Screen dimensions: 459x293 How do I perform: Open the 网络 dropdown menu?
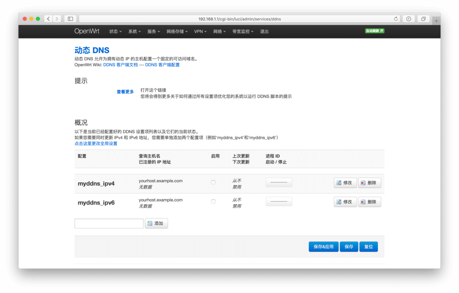(219, 31)
